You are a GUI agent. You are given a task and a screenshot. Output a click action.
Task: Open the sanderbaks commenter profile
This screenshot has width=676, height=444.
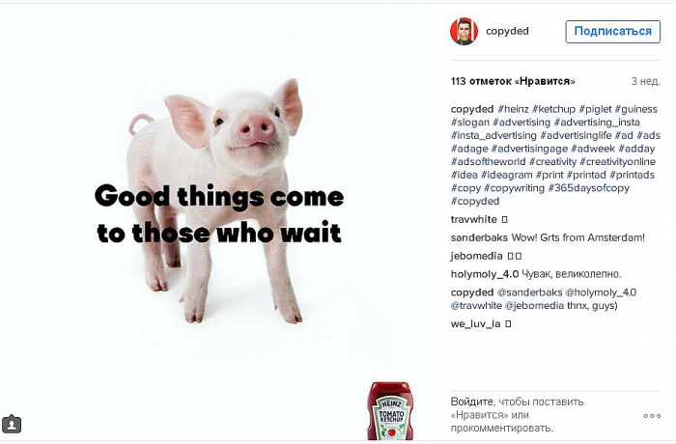point(479,237)
